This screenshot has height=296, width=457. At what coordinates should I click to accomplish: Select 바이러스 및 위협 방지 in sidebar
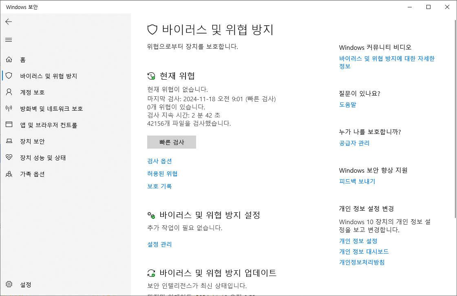point(66,76)
